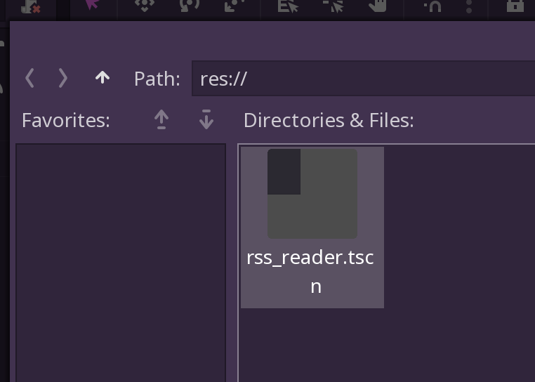Open list-select nodes tool in toolbar
The height and width of the screenshot is (382, 535).
(x=289, y=6)
